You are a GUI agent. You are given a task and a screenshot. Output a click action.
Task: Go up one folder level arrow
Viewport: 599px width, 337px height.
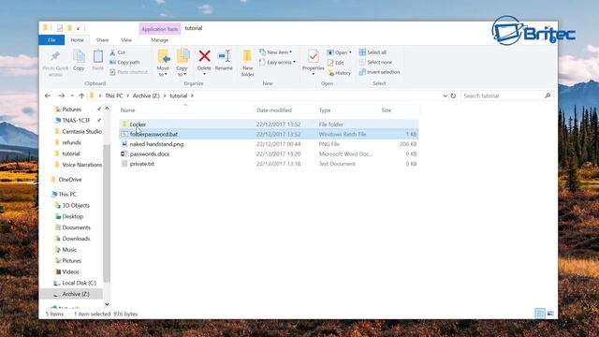pos(81,95)
